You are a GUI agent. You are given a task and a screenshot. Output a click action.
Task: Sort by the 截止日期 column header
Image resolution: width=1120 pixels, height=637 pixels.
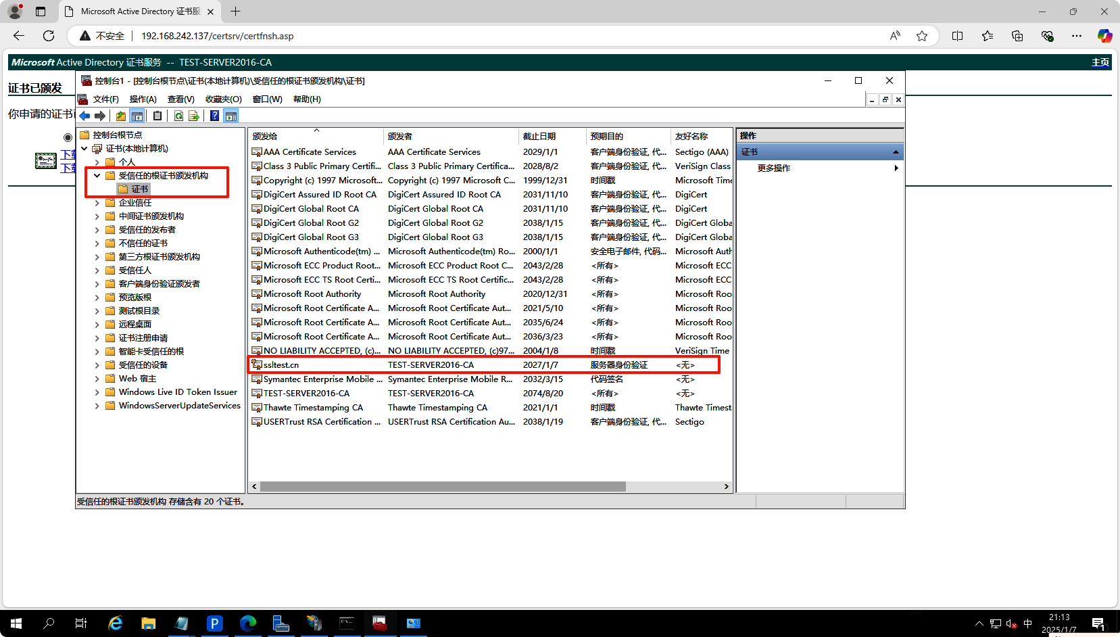pos(553,136)
